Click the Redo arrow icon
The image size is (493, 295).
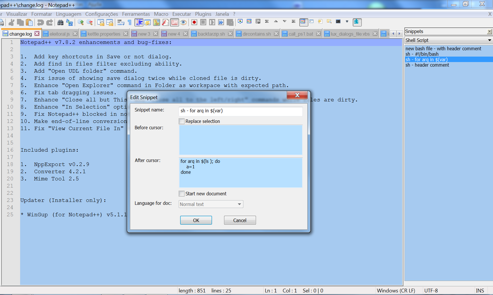click(x=50, y=22)
